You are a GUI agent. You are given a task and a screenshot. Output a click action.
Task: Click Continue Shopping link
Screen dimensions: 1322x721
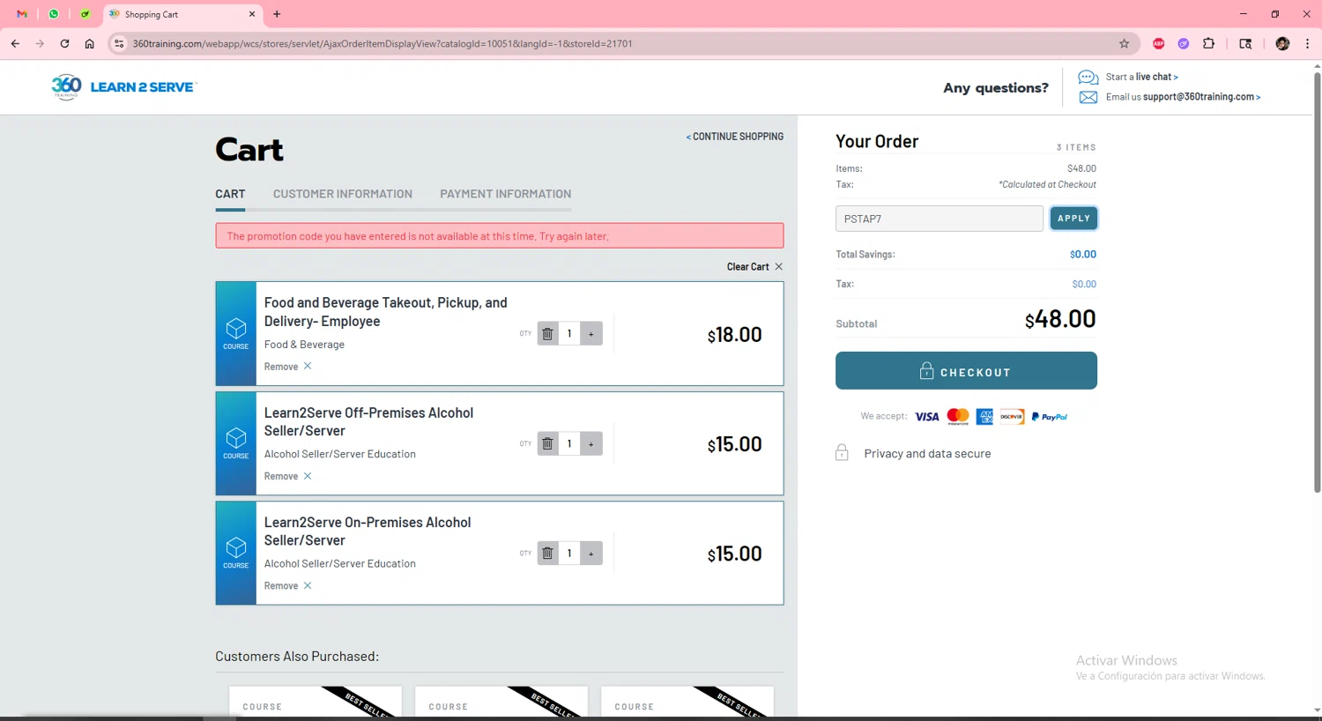735,137
